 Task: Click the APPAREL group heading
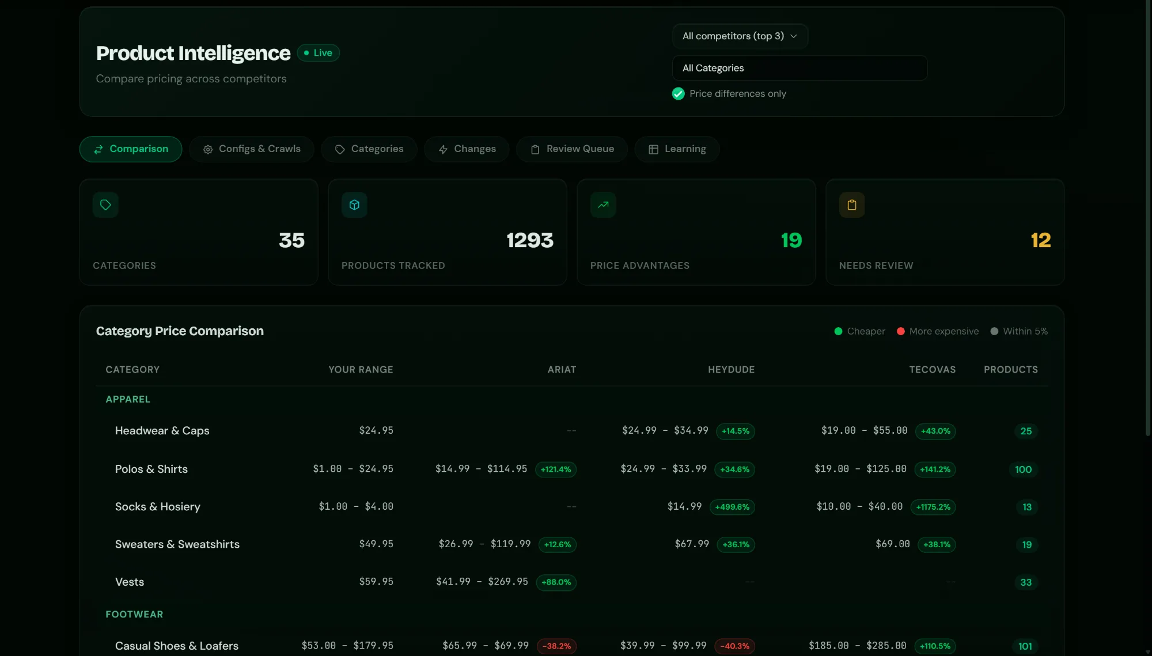point(128,399)
